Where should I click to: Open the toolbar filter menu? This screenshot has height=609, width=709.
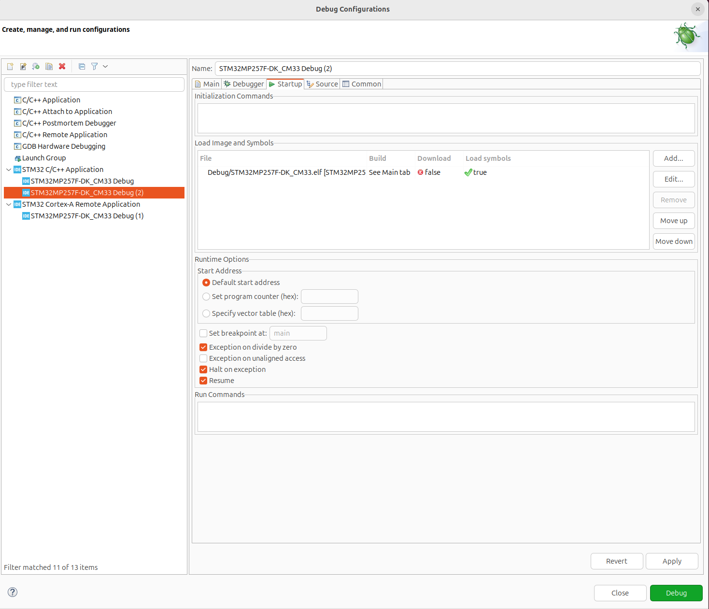105,66
